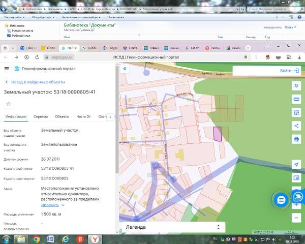Add a new browser tab

click(248, 48)
